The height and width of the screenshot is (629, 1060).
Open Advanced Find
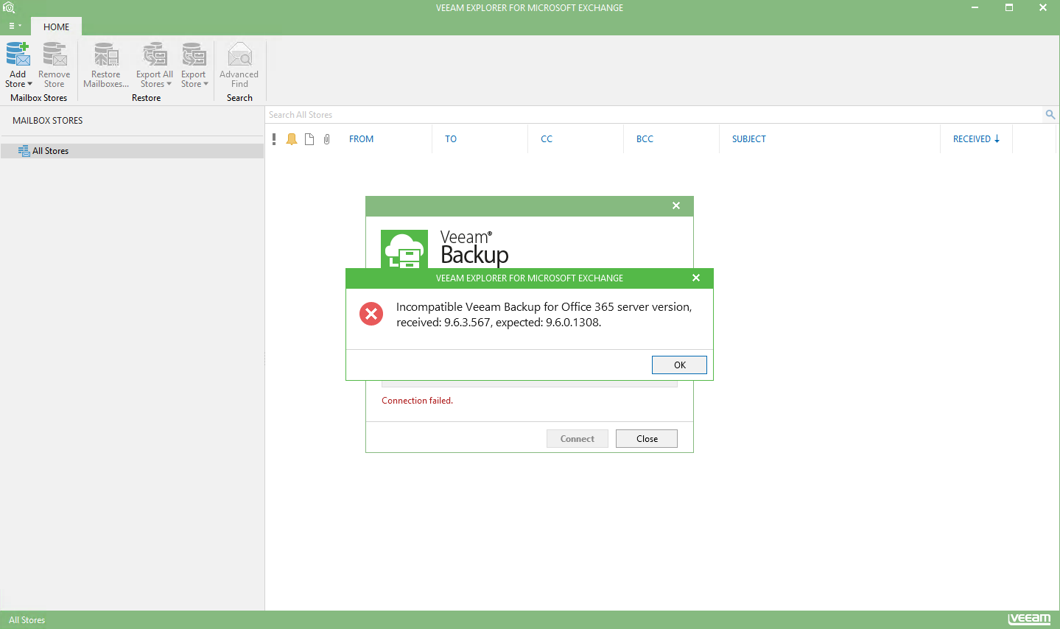coord(239,65)
